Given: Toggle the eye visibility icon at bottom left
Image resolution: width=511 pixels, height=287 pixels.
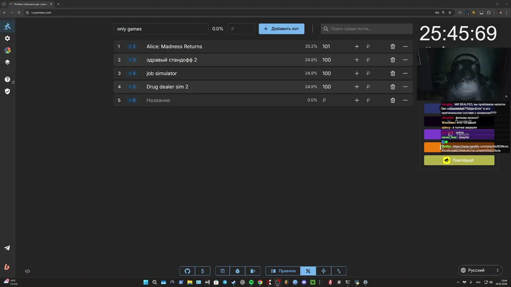Looking at the screenshot, I should pyautogui.click(x=28, y=271).
